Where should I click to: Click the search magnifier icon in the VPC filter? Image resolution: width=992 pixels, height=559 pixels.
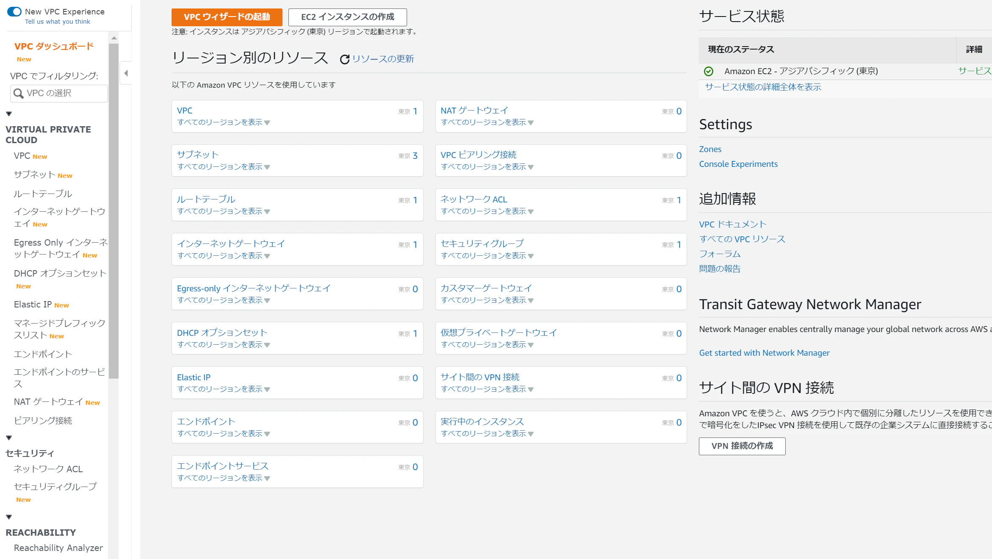point(18,93)
